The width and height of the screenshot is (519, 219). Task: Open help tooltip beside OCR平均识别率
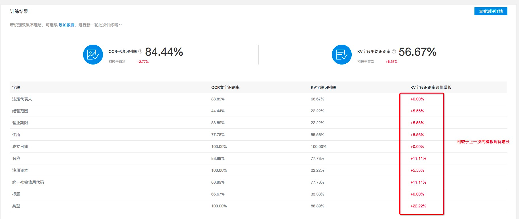point(140,51)
